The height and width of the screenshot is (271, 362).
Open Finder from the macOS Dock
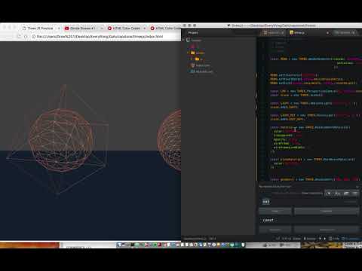click(119, 245)
